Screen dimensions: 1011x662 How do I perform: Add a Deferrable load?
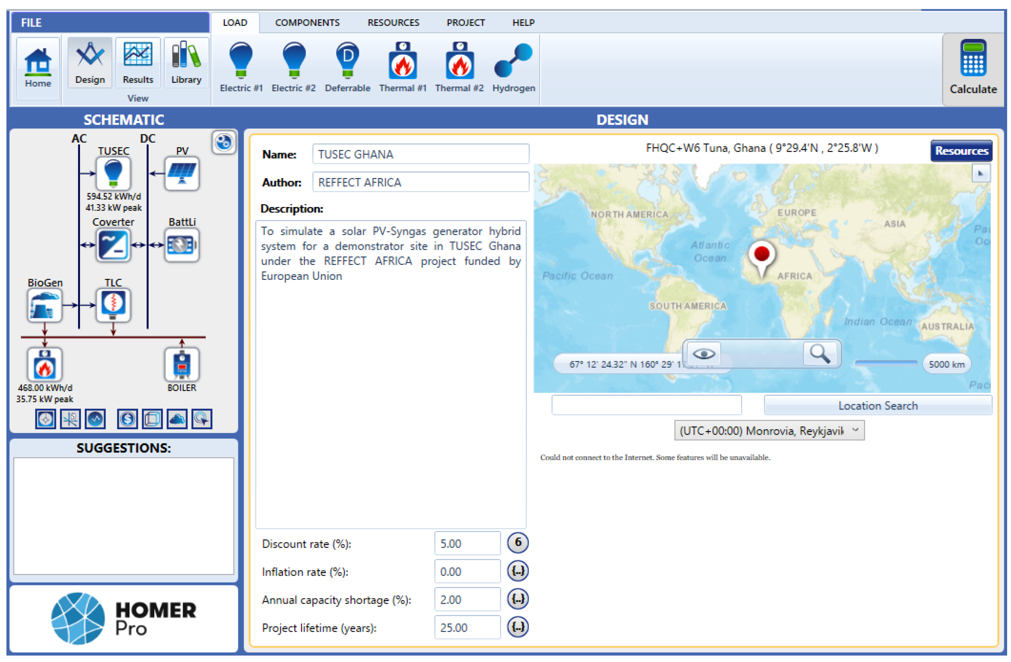pyautogui.click(x=348, y=67)
